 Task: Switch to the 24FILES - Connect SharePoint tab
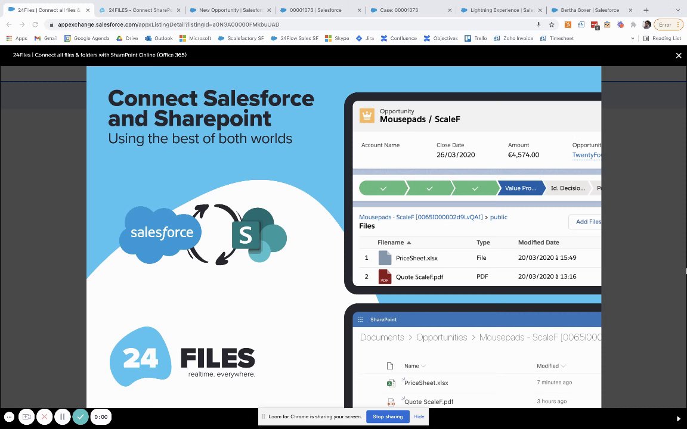pos(140,10)
